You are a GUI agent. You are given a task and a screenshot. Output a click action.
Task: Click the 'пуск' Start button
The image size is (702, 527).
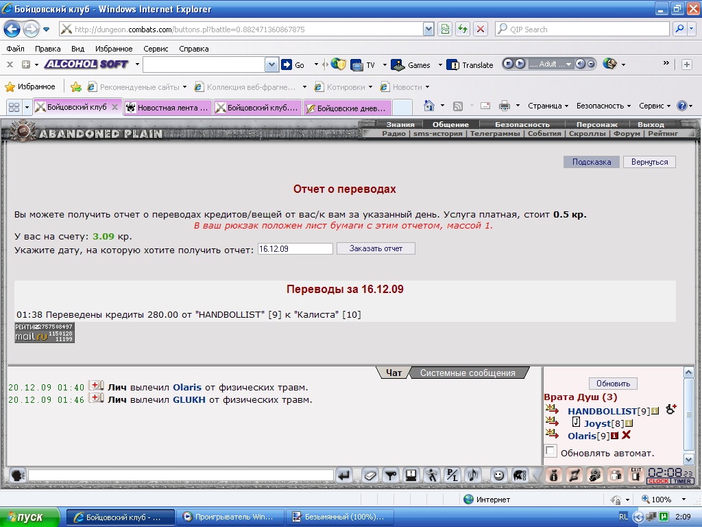click(29, 517)
